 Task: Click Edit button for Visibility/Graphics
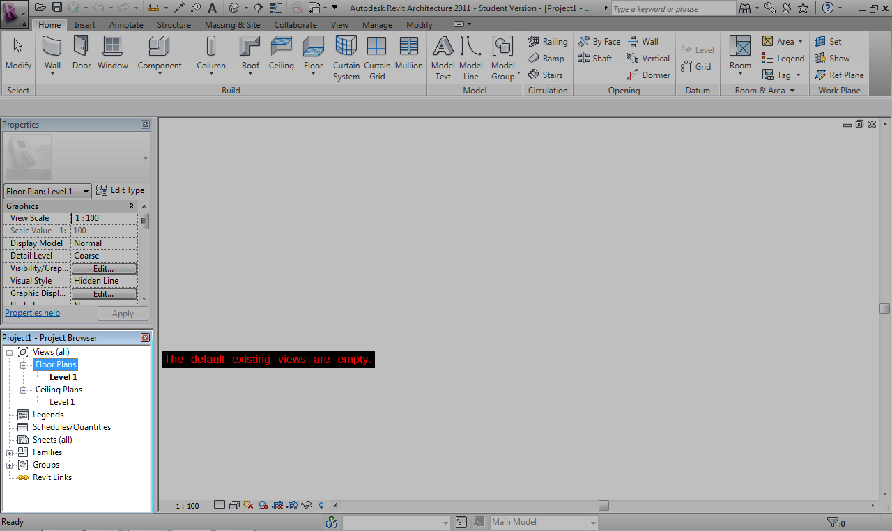[x=104, y=268]
